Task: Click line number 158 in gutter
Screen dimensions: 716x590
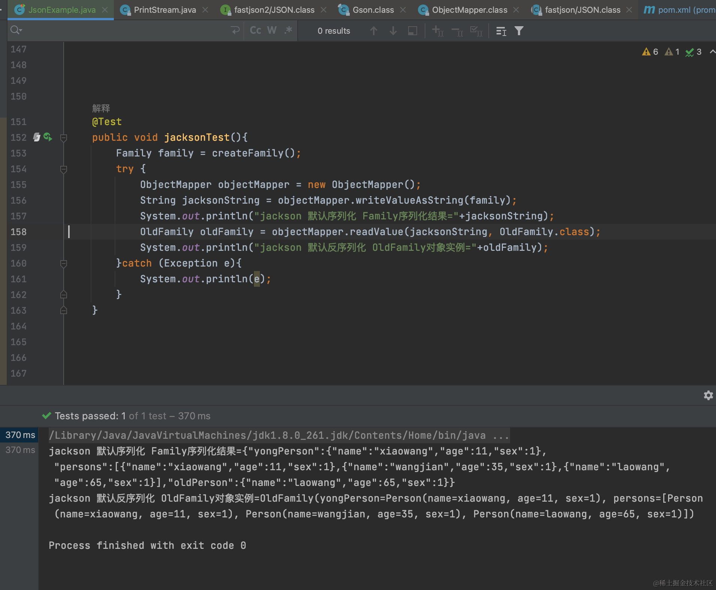Action: (18, 232)
